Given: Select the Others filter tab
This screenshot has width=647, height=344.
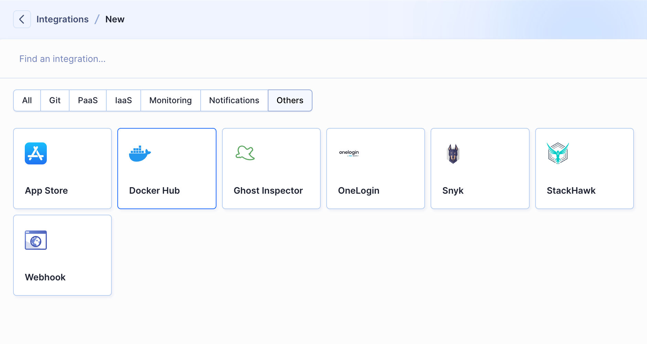Looking at the screenshot, I should click(x=290, y=100).
